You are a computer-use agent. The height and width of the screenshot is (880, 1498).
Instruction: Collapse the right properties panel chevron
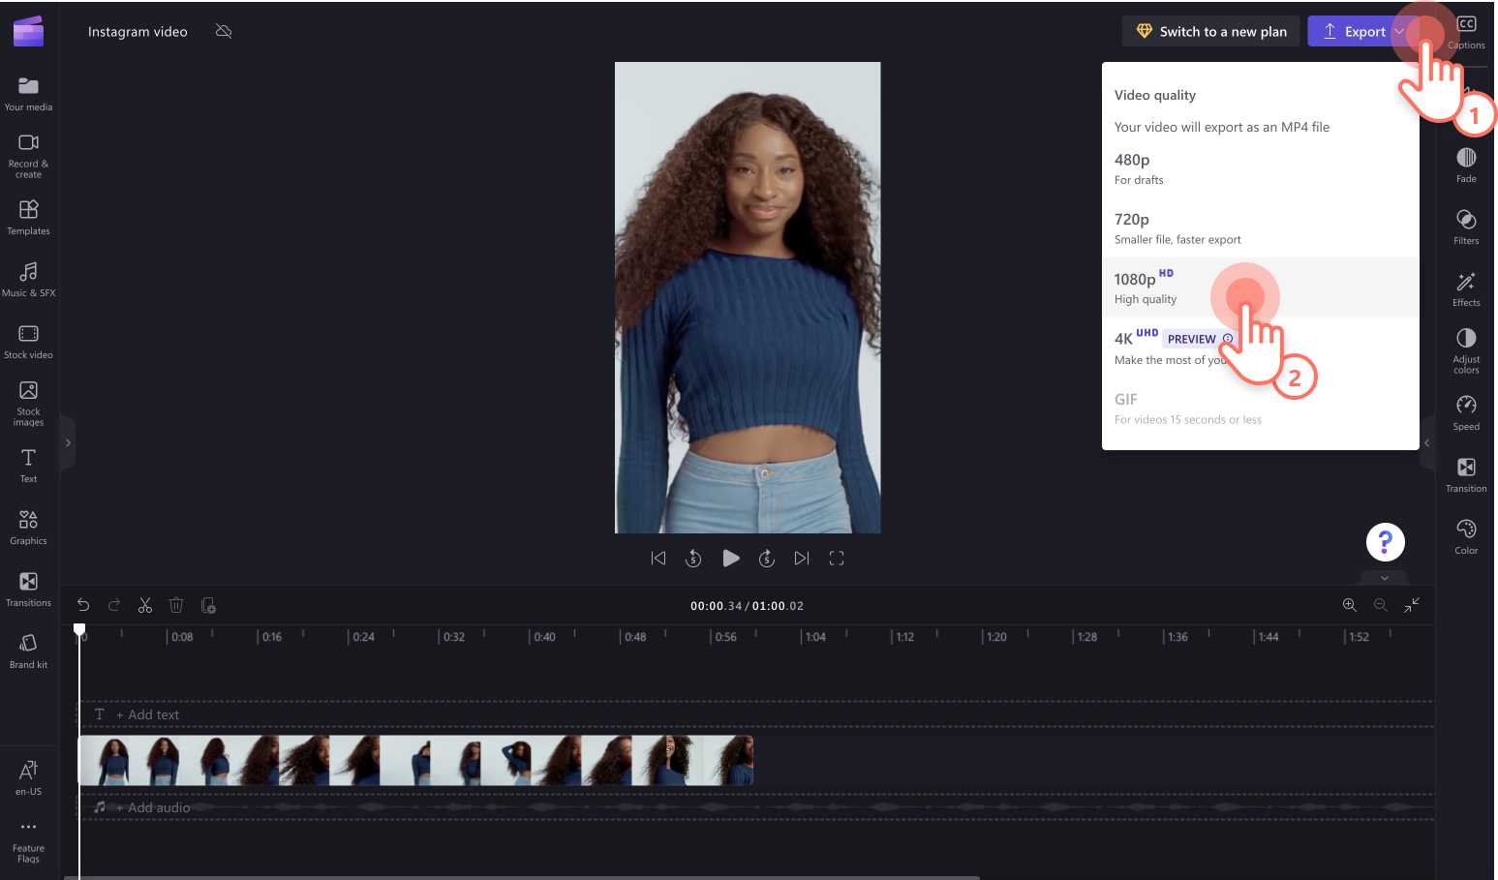point(1427,443)
